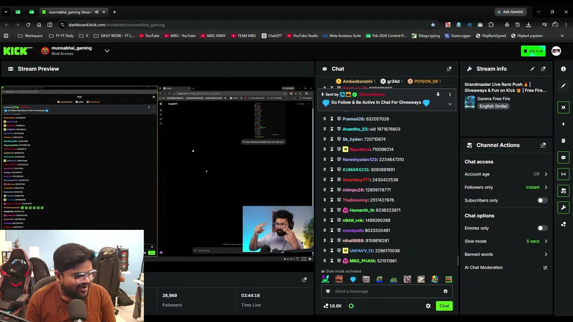The image size is (573, 322).
Task: Reload the page
Action: 28,25
